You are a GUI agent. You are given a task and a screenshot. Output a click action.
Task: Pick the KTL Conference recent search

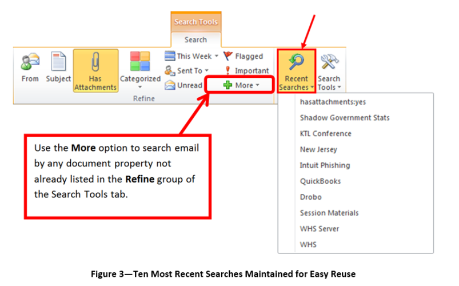325,133
